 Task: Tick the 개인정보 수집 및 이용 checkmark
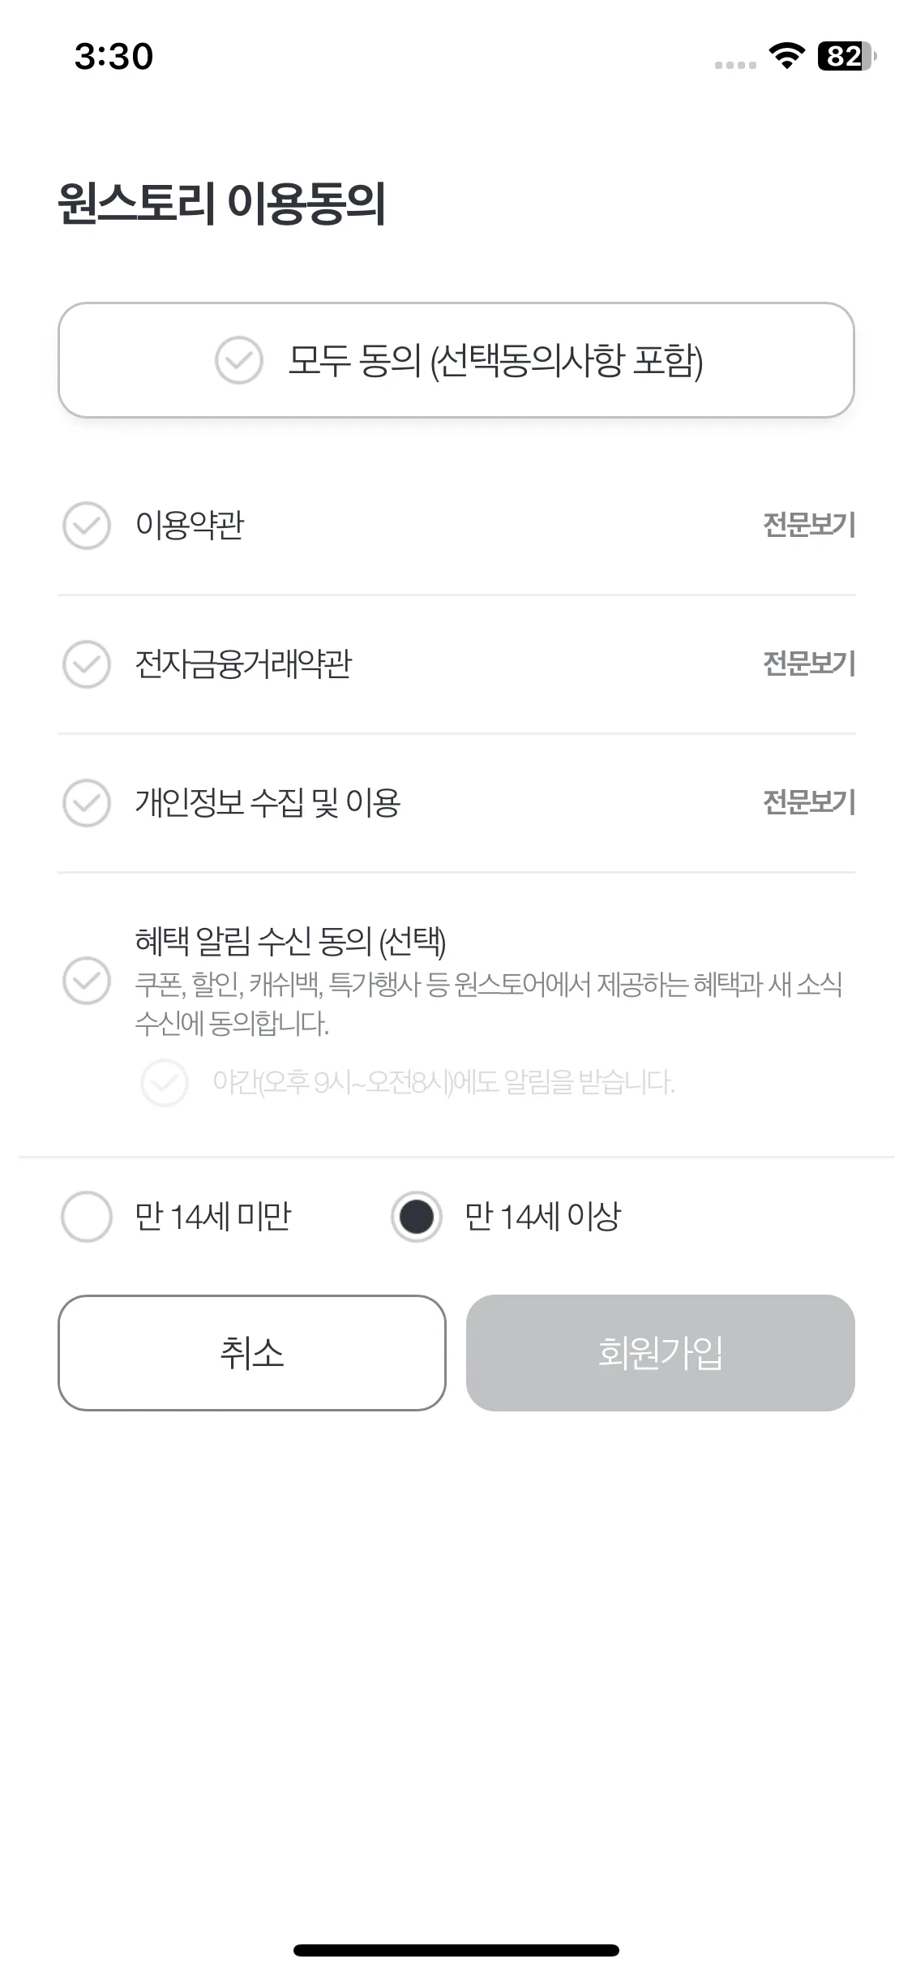tap(87, 803)
